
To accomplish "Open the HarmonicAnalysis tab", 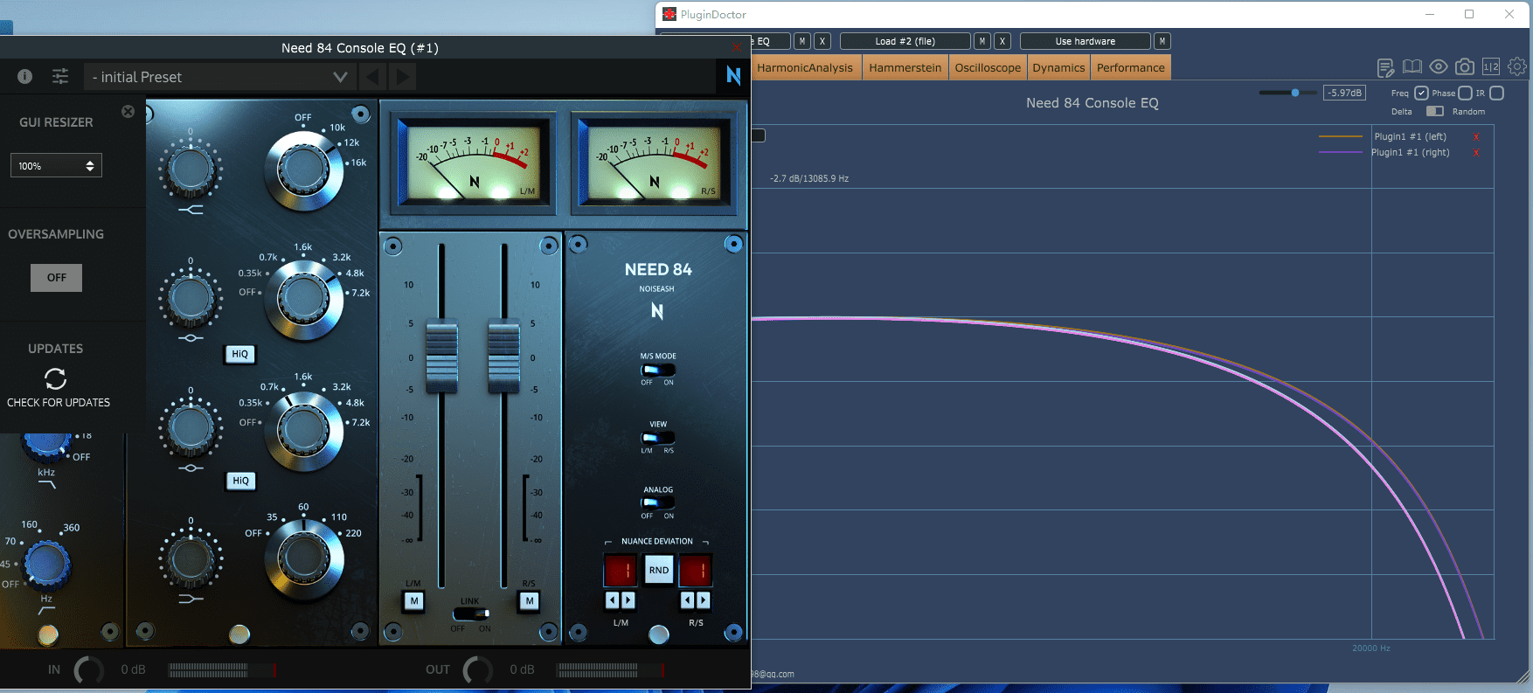I will 804,68.
